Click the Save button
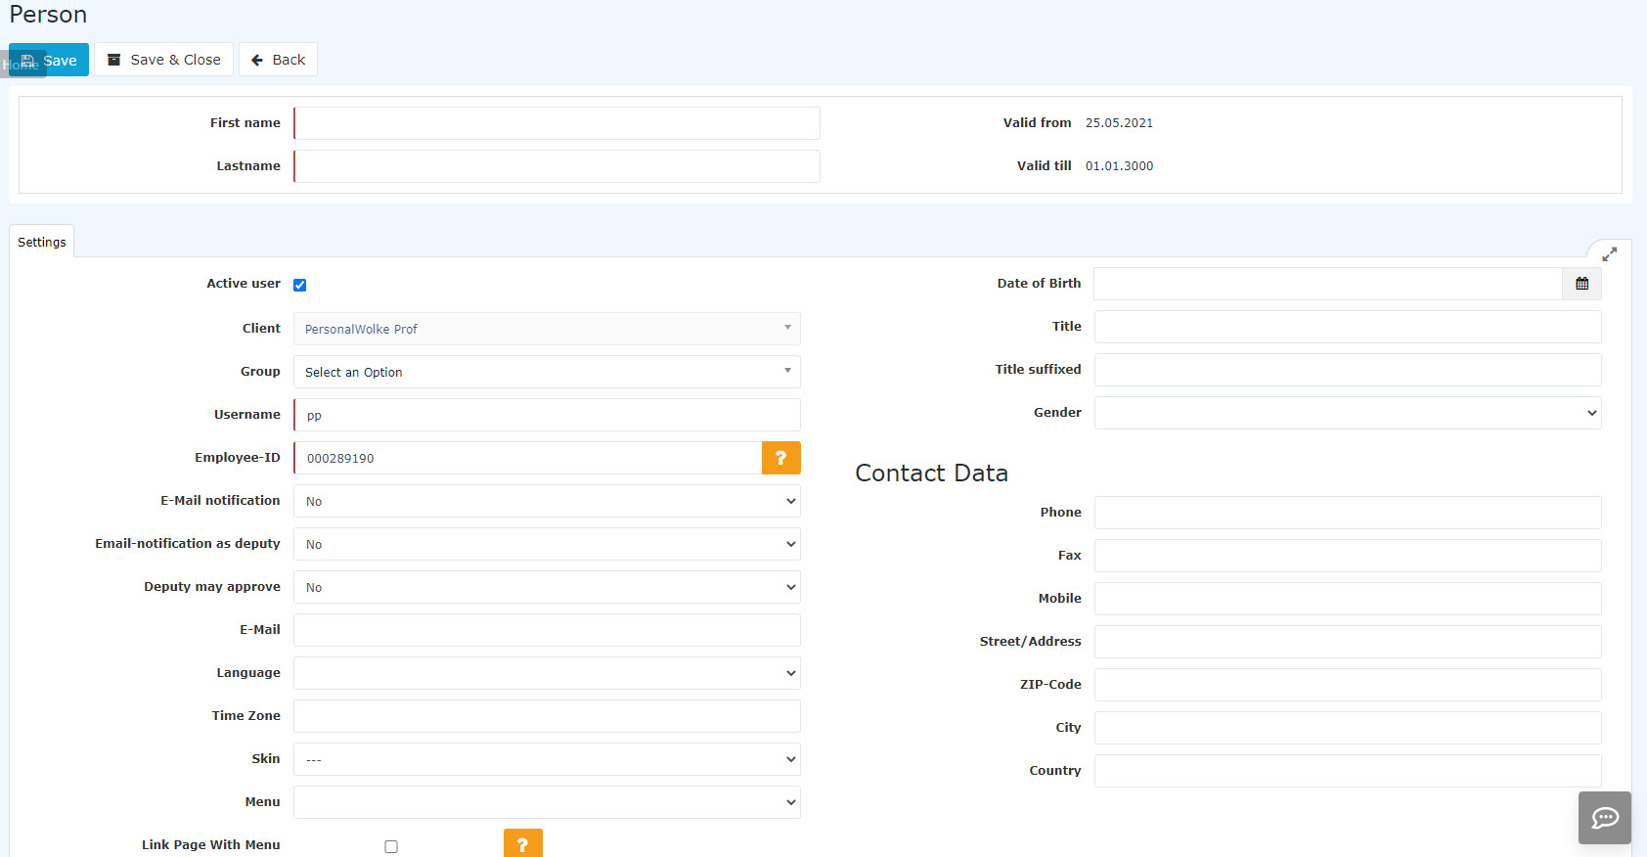This screenshot has height=857, width=1647. 49,60
